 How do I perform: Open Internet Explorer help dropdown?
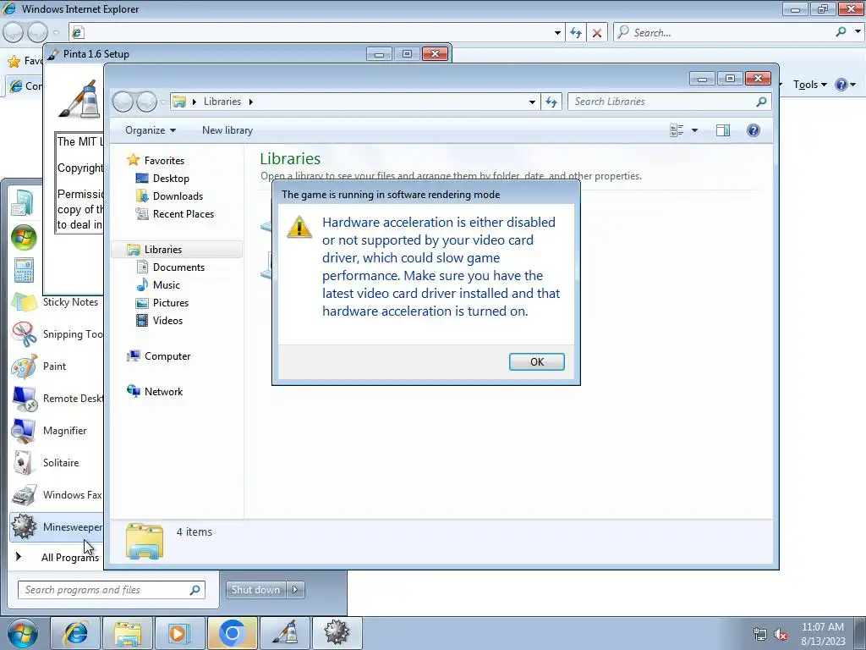pos(852,85)
